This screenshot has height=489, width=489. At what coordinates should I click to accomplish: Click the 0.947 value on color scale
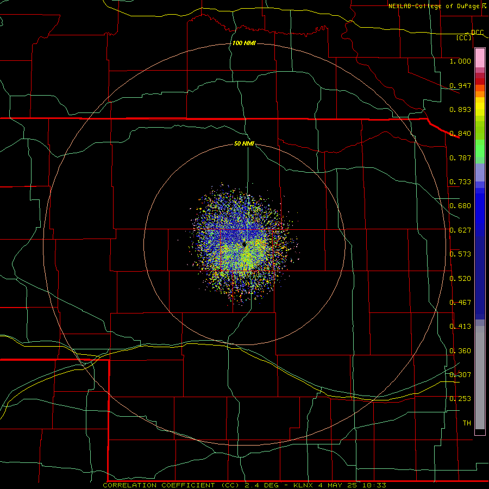(x=460, y=85)
